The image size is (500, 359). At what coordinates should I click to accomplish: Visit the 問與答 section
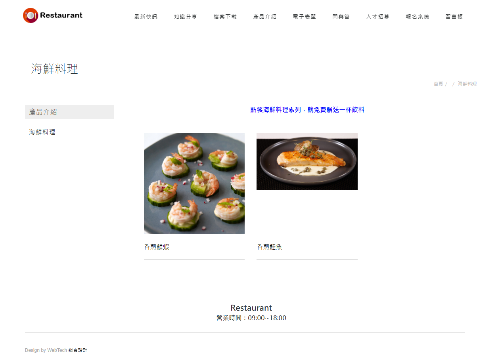point(341,17)
